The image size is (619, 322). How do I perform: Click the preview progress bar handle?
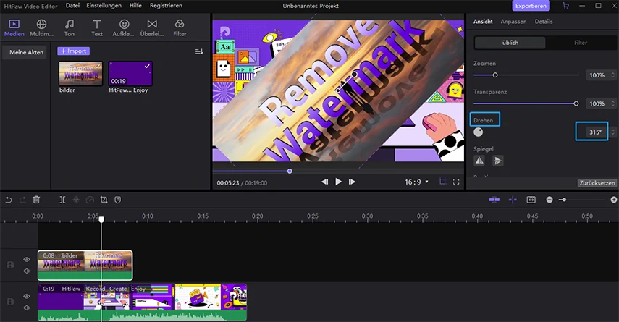tap(290, 171)
